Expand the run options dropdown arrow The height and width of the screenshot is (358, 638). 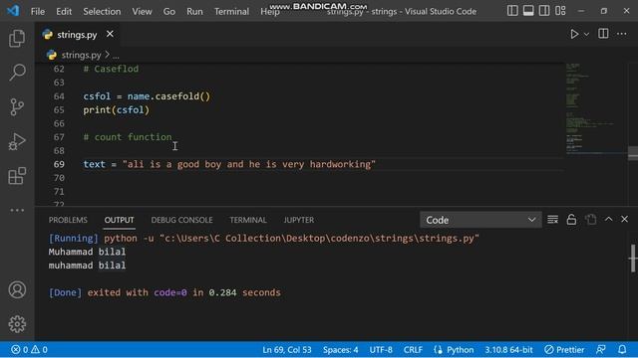[x=586, y=35]
